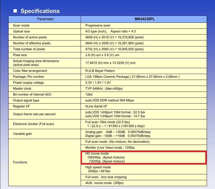Click the HD movie mode heading

[x=97, y=153]
